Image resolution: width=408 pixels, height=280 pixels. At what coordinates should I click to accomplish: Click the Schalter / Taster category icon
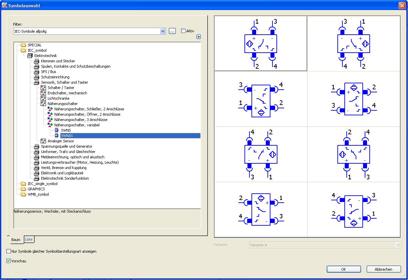coord(43,88)
